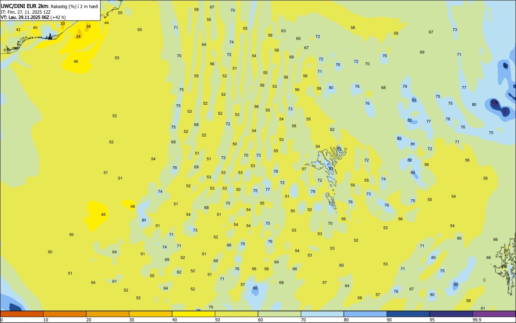Pick the pale green 60–70 legend swatch
Viewport: 516px width, 323px height.
[279, 314]
